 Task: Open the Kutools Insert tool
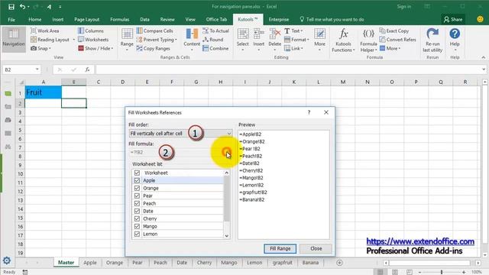tap(258, 39)
